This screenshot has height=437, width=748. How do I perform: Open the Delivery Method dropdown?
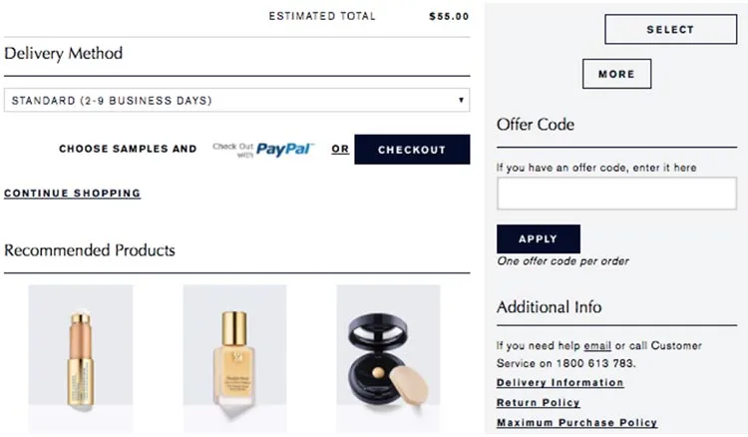[x=236, y=100]
